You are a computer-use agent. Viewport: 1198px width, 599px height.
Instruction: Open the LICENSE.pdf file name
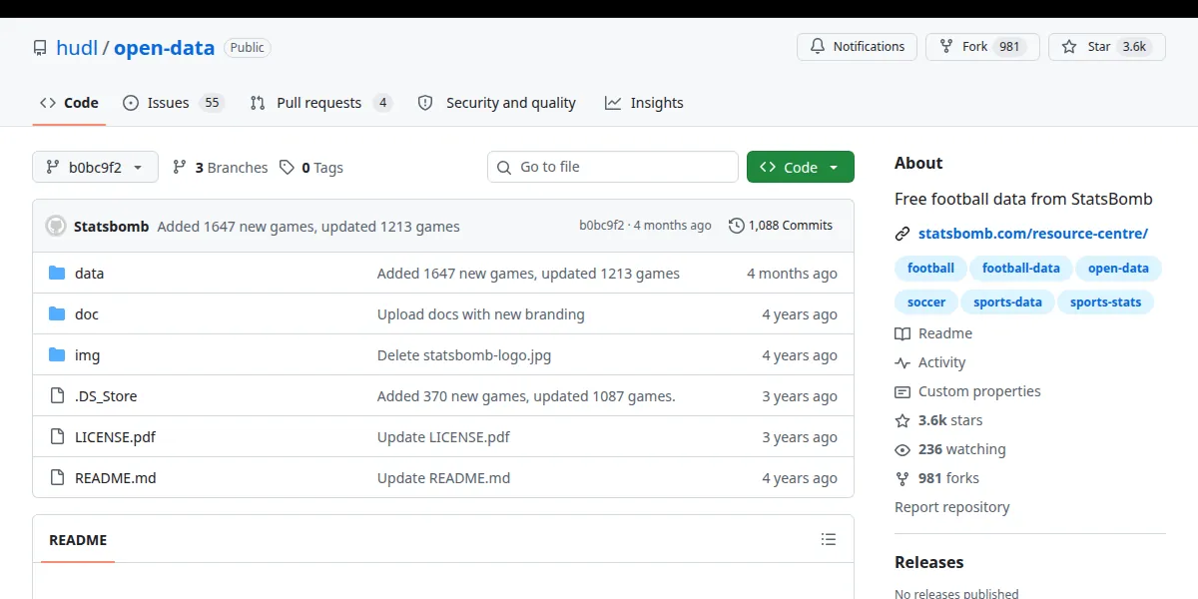tap(115, 437)
